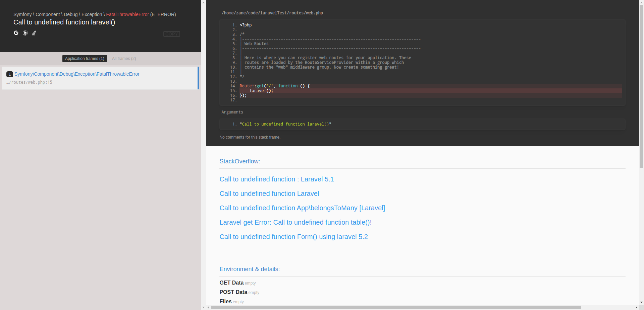Open 'Form() using laravel 5.2' StackOverflow link
The width and height of the screenshot is (644, 310).
tap(293, 237)
